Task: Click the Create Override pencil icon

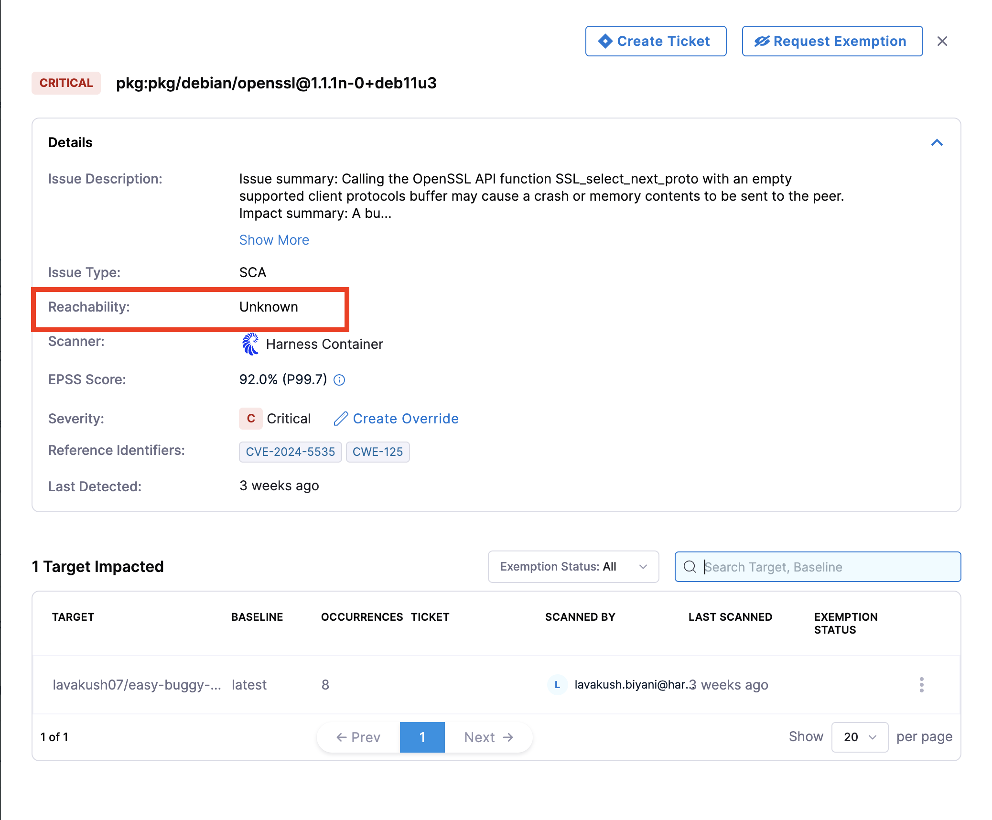Action: pyautogui.click(x=341, y=419)
